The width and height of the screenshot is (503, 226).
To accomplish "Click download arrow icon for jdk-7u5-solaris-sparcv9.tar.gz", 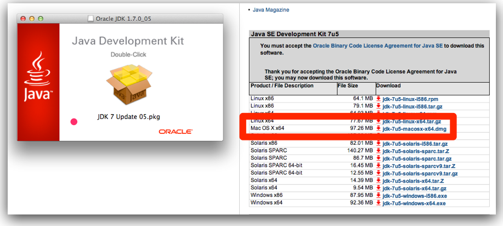I will click(378, 173).
